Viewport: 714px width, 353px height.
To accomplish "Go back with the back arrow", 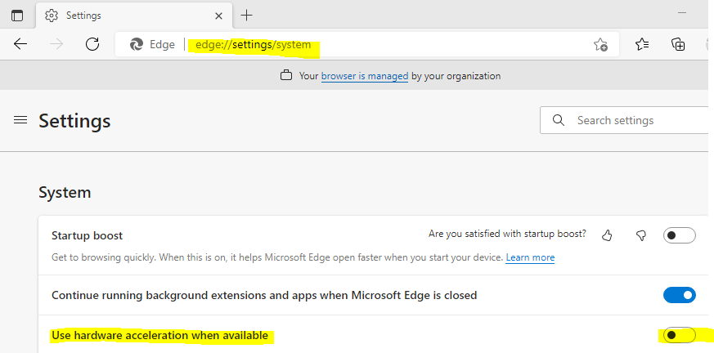I will click(x=20, y=44).
